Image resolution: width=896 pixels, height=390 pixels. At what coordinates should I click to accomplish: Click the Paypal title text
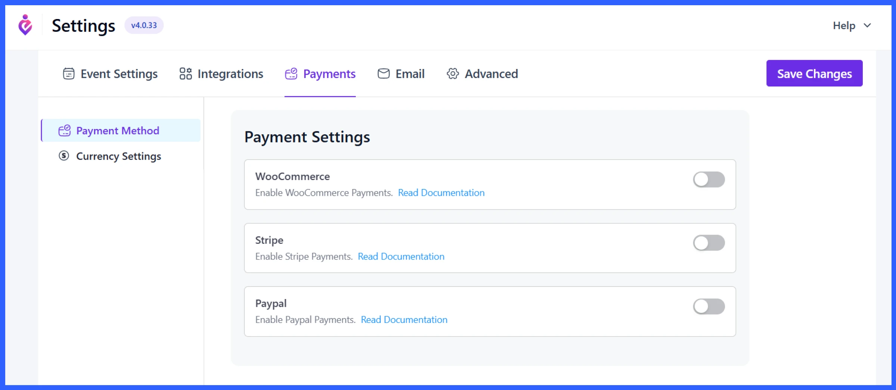(x=271, y=303)
